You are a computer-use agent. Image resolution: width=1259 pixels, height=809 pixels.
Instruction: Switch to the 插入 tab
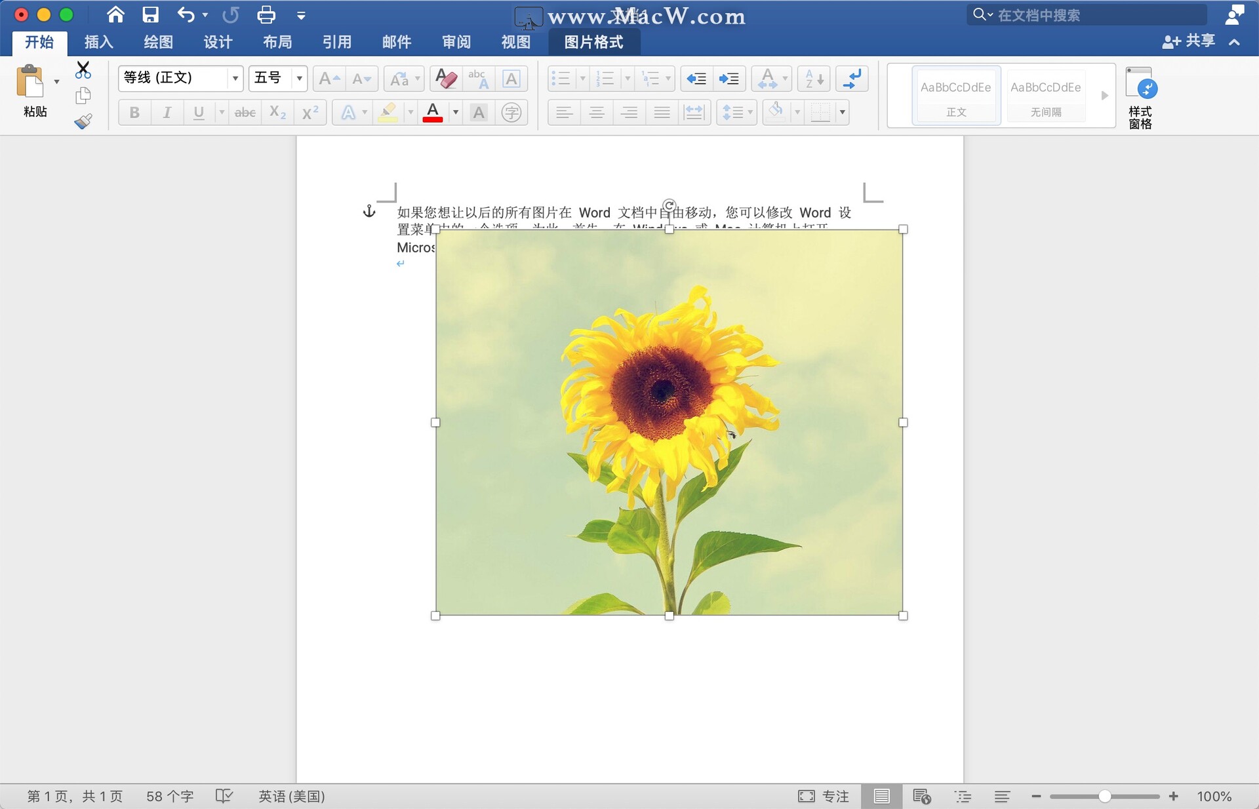99,42
